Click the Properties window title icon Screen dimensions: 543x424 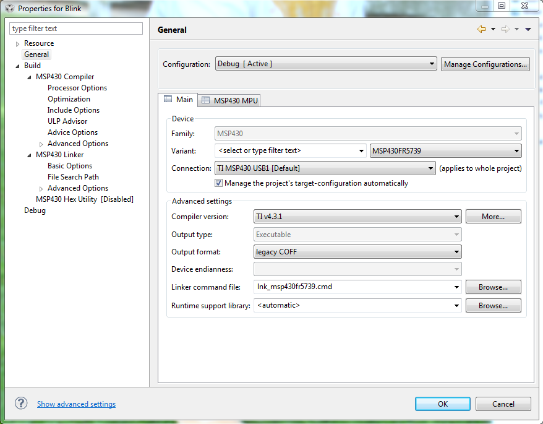coord(10,8)
